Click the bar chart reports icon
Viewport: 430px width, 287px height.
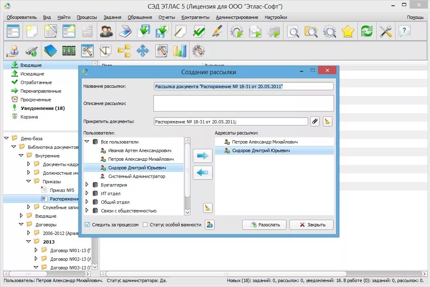tap(180, 51)
